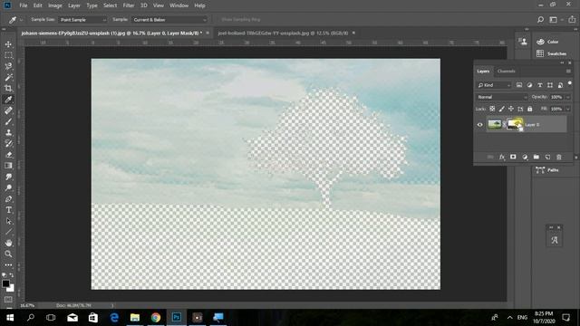The image size is (580, 326).
Task: Select the Smudge tool
Action: coord(8,177)
